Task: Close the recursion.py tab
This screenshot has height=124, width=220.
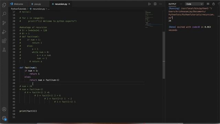Action: pos(69,4)
